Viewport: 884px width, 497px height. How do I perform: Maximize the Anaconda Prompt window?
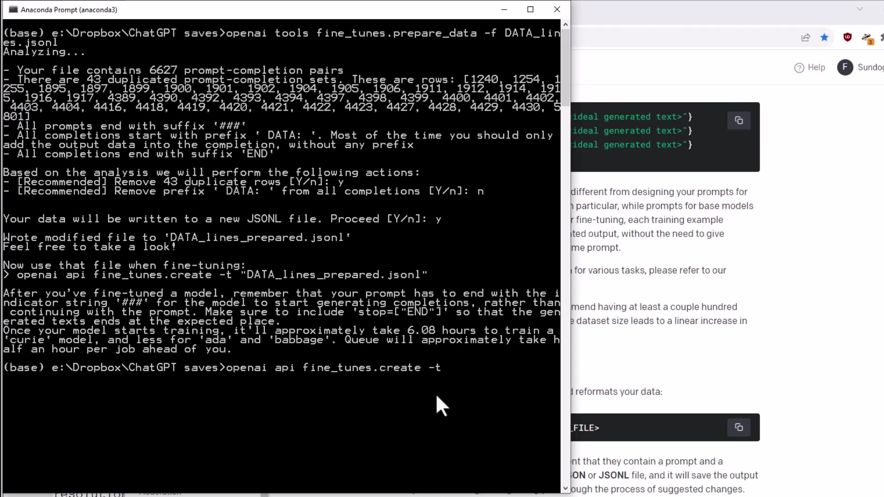point(530,9)
